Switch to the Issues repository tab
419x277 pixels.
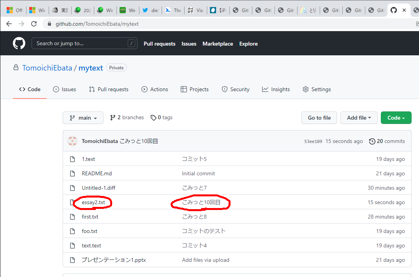pyautogui.click(x=65, y=89)
